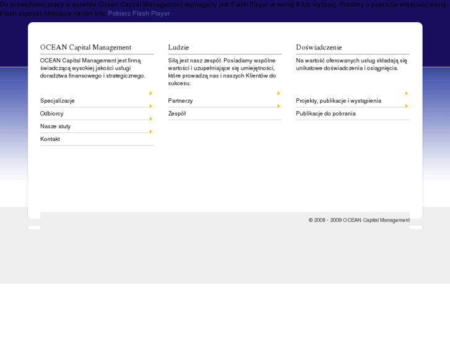Open Projekty, publikacje i wystąpienia
450x337 pixels.
[x=339, y=101]
